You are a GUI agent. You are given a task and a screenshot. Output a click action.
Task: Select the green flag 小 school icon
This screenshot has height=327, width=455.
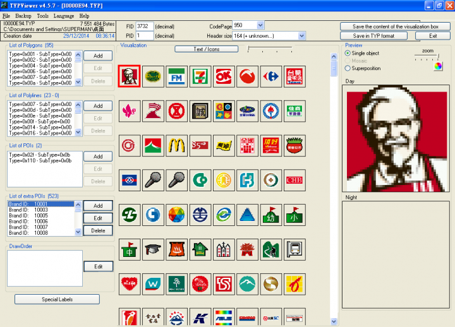(294, 215)
